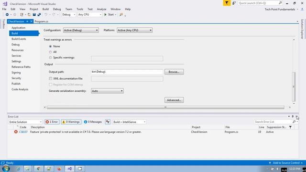Click the Quick Launch search box
Screen dimensions: 306x172
click(x=258, y=3)
